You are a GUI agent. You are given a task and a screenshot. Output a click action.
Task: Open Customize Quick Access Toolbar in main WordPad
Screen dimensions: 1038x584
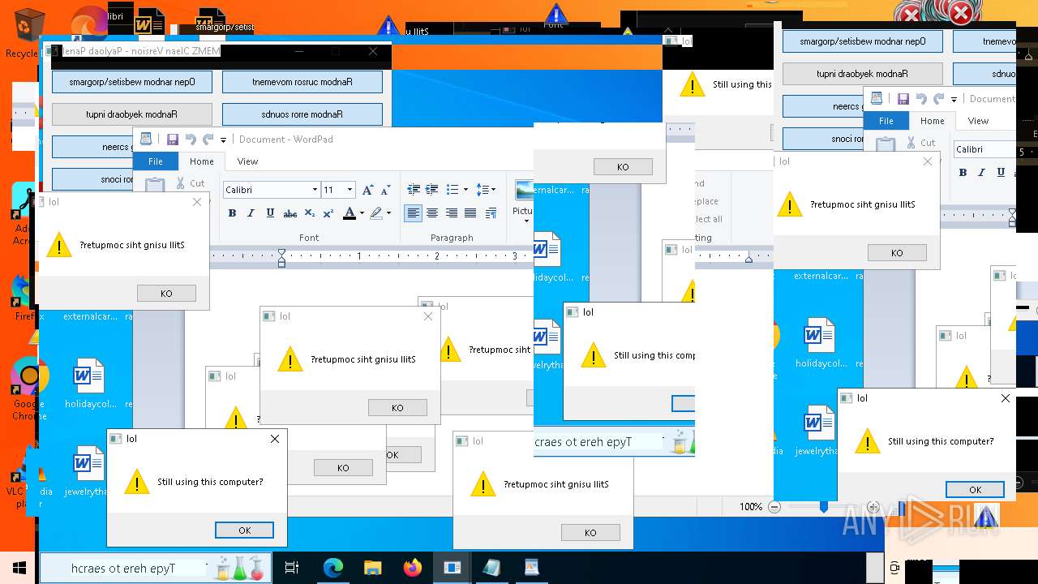click(223, 140)
